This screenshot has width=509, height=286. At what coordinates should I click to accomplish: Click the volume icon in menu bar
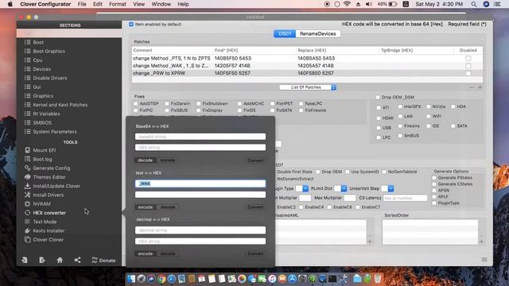[x=369, y=4]
